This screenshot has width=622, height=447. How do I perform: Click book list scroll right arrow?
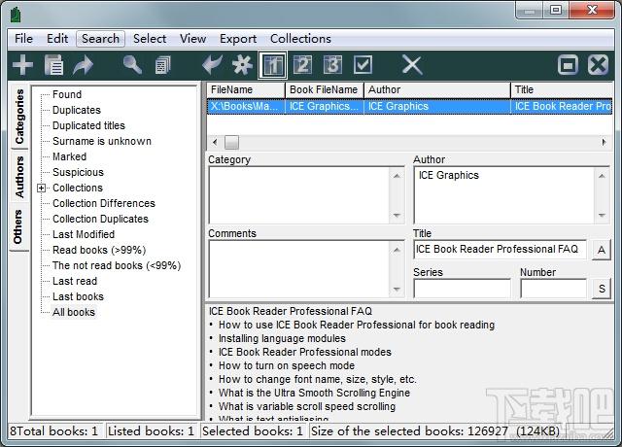[604, 142]
